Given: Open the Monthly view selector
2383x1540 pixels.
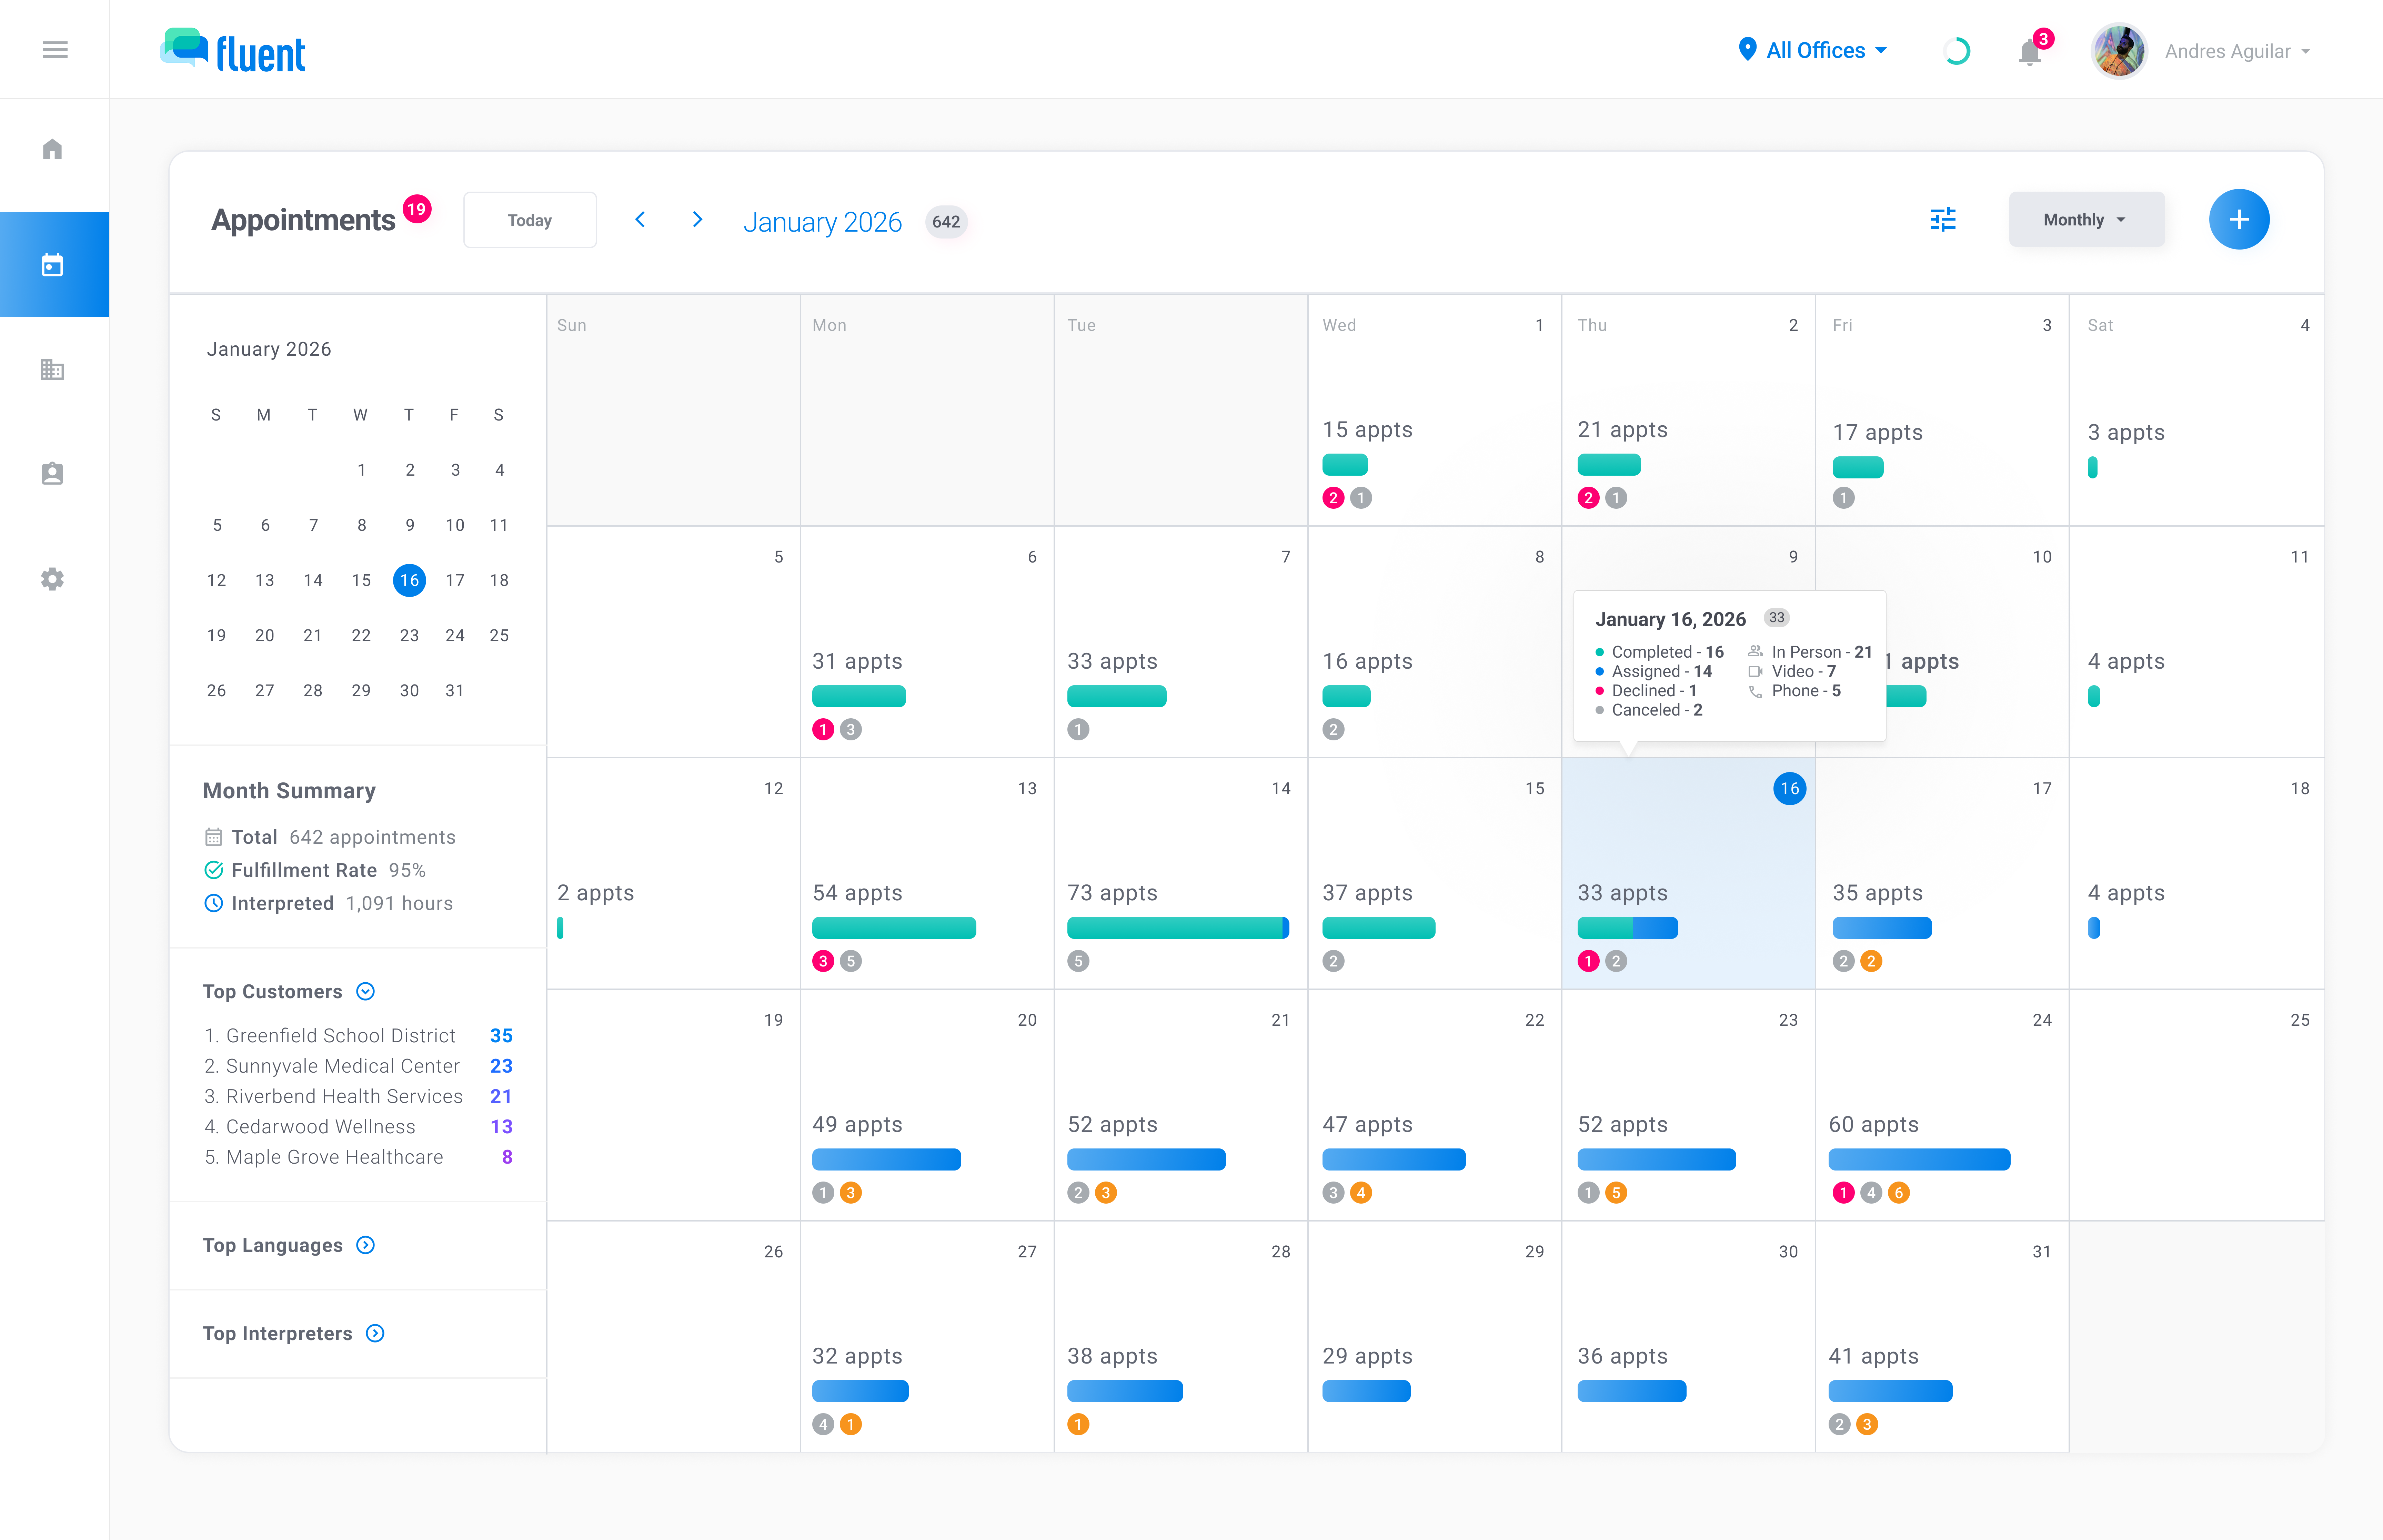Looking at the screenshot, I should click(x=2086, y=219).
